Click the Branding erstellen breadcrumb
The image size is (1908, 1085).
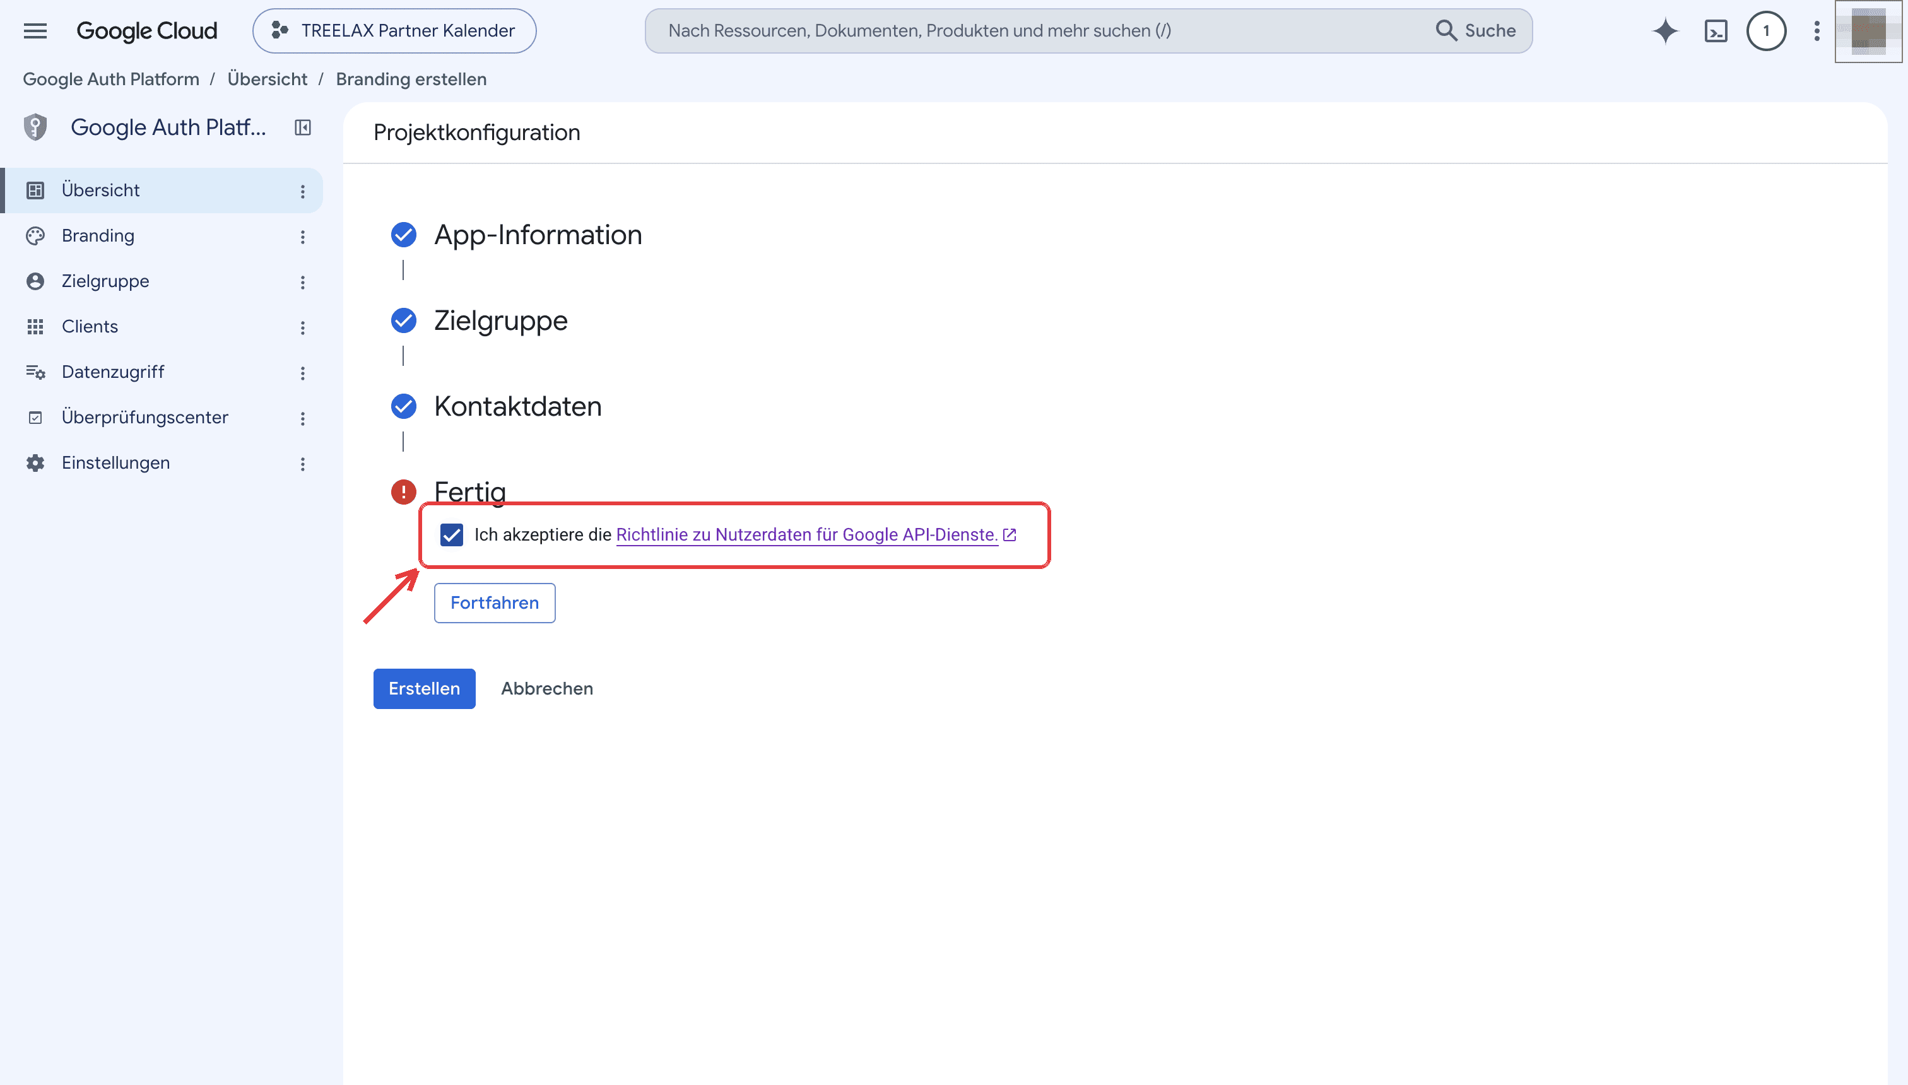tap(411, 79)
